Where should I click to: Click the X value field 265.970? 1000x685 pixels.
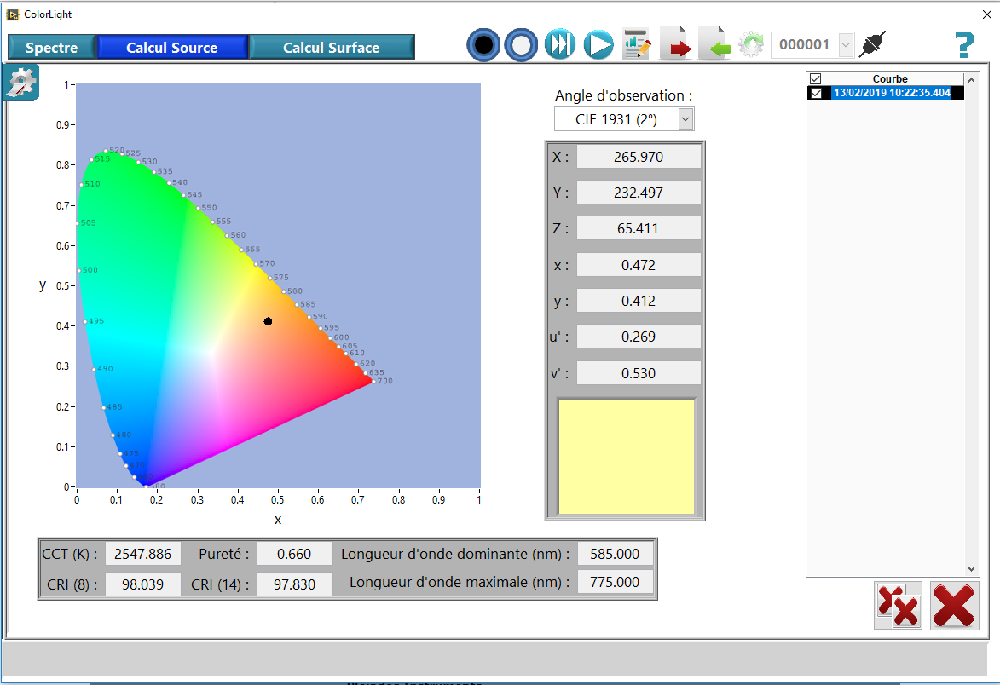click(639, 157)
